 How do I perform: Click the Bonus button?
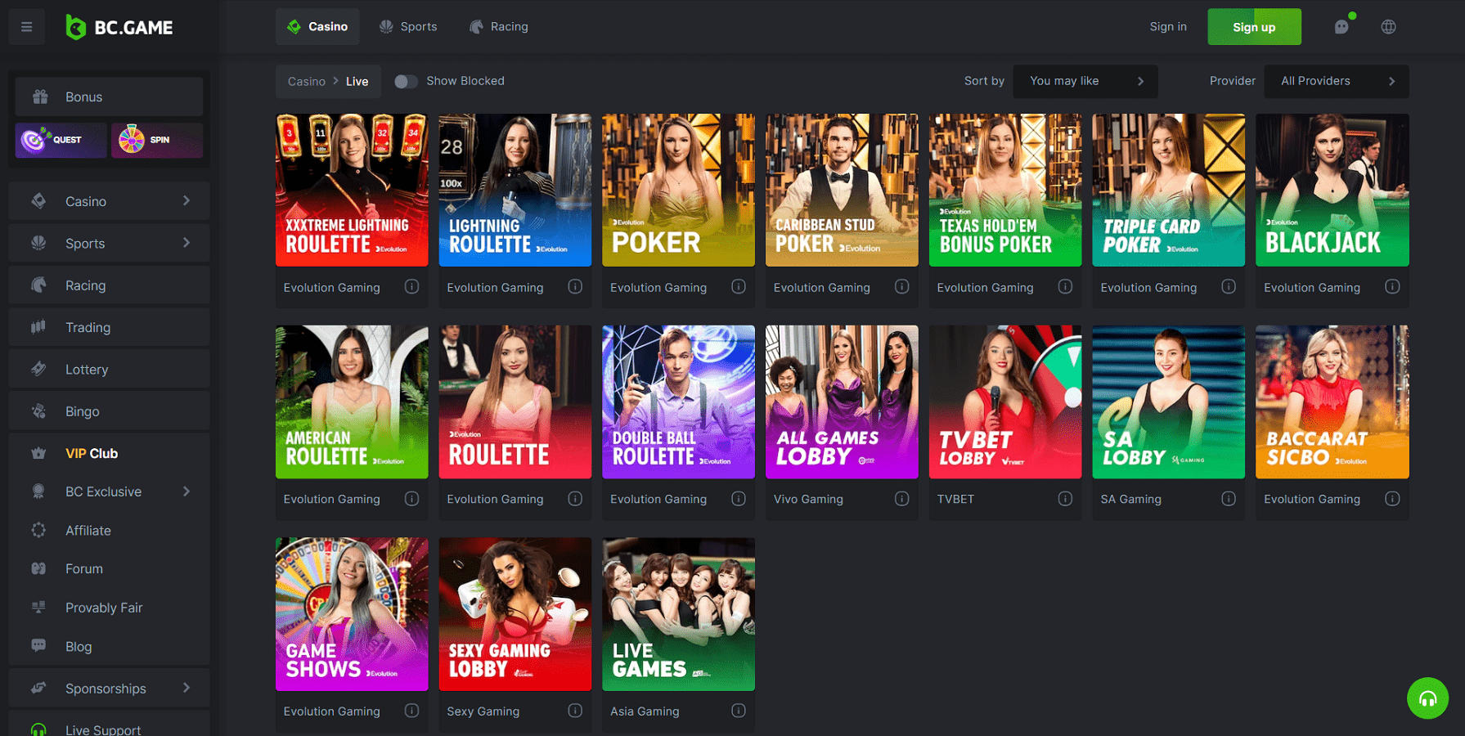pyautogui.click(x=109, y=96)
